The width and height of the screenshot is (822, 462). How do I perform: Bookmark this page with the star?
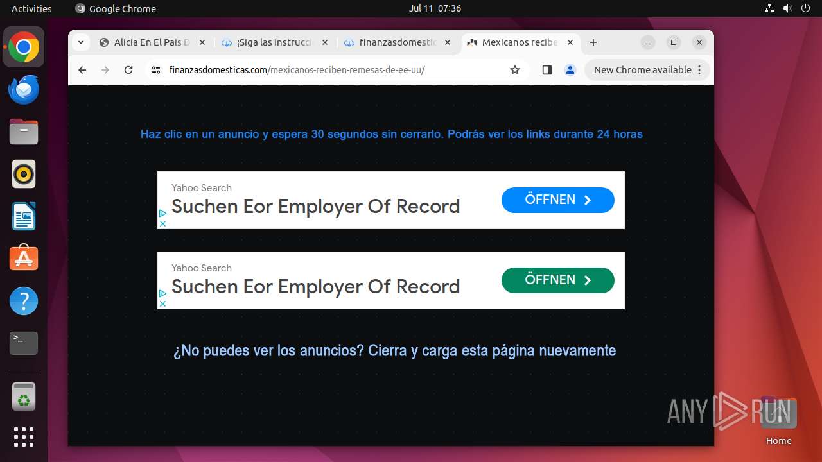pos(515,70)
